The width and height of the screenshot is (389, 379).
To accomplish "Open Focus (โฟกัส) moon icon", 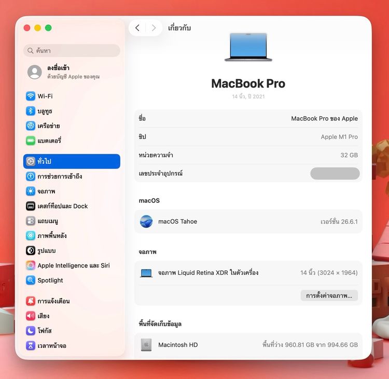I will pos(31,331).
